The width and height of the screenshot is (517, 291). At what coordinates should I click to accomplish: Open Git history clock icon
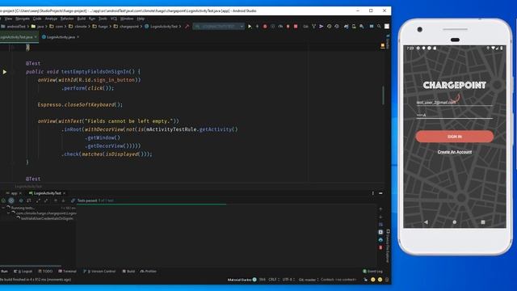[329, 27]
